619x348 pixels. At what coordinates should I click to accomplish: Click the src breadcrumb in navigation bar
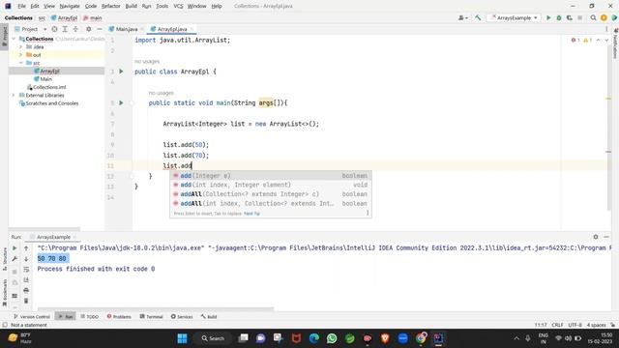pyautogui.click(x=42, y=18)
